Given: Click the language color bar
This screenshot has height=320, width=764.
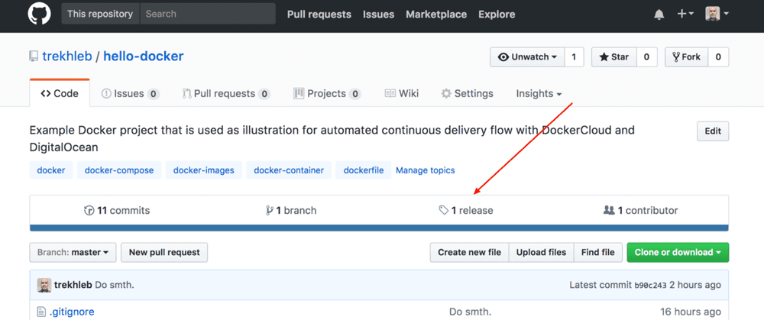Looking at the screenshot, I should 379,228.
